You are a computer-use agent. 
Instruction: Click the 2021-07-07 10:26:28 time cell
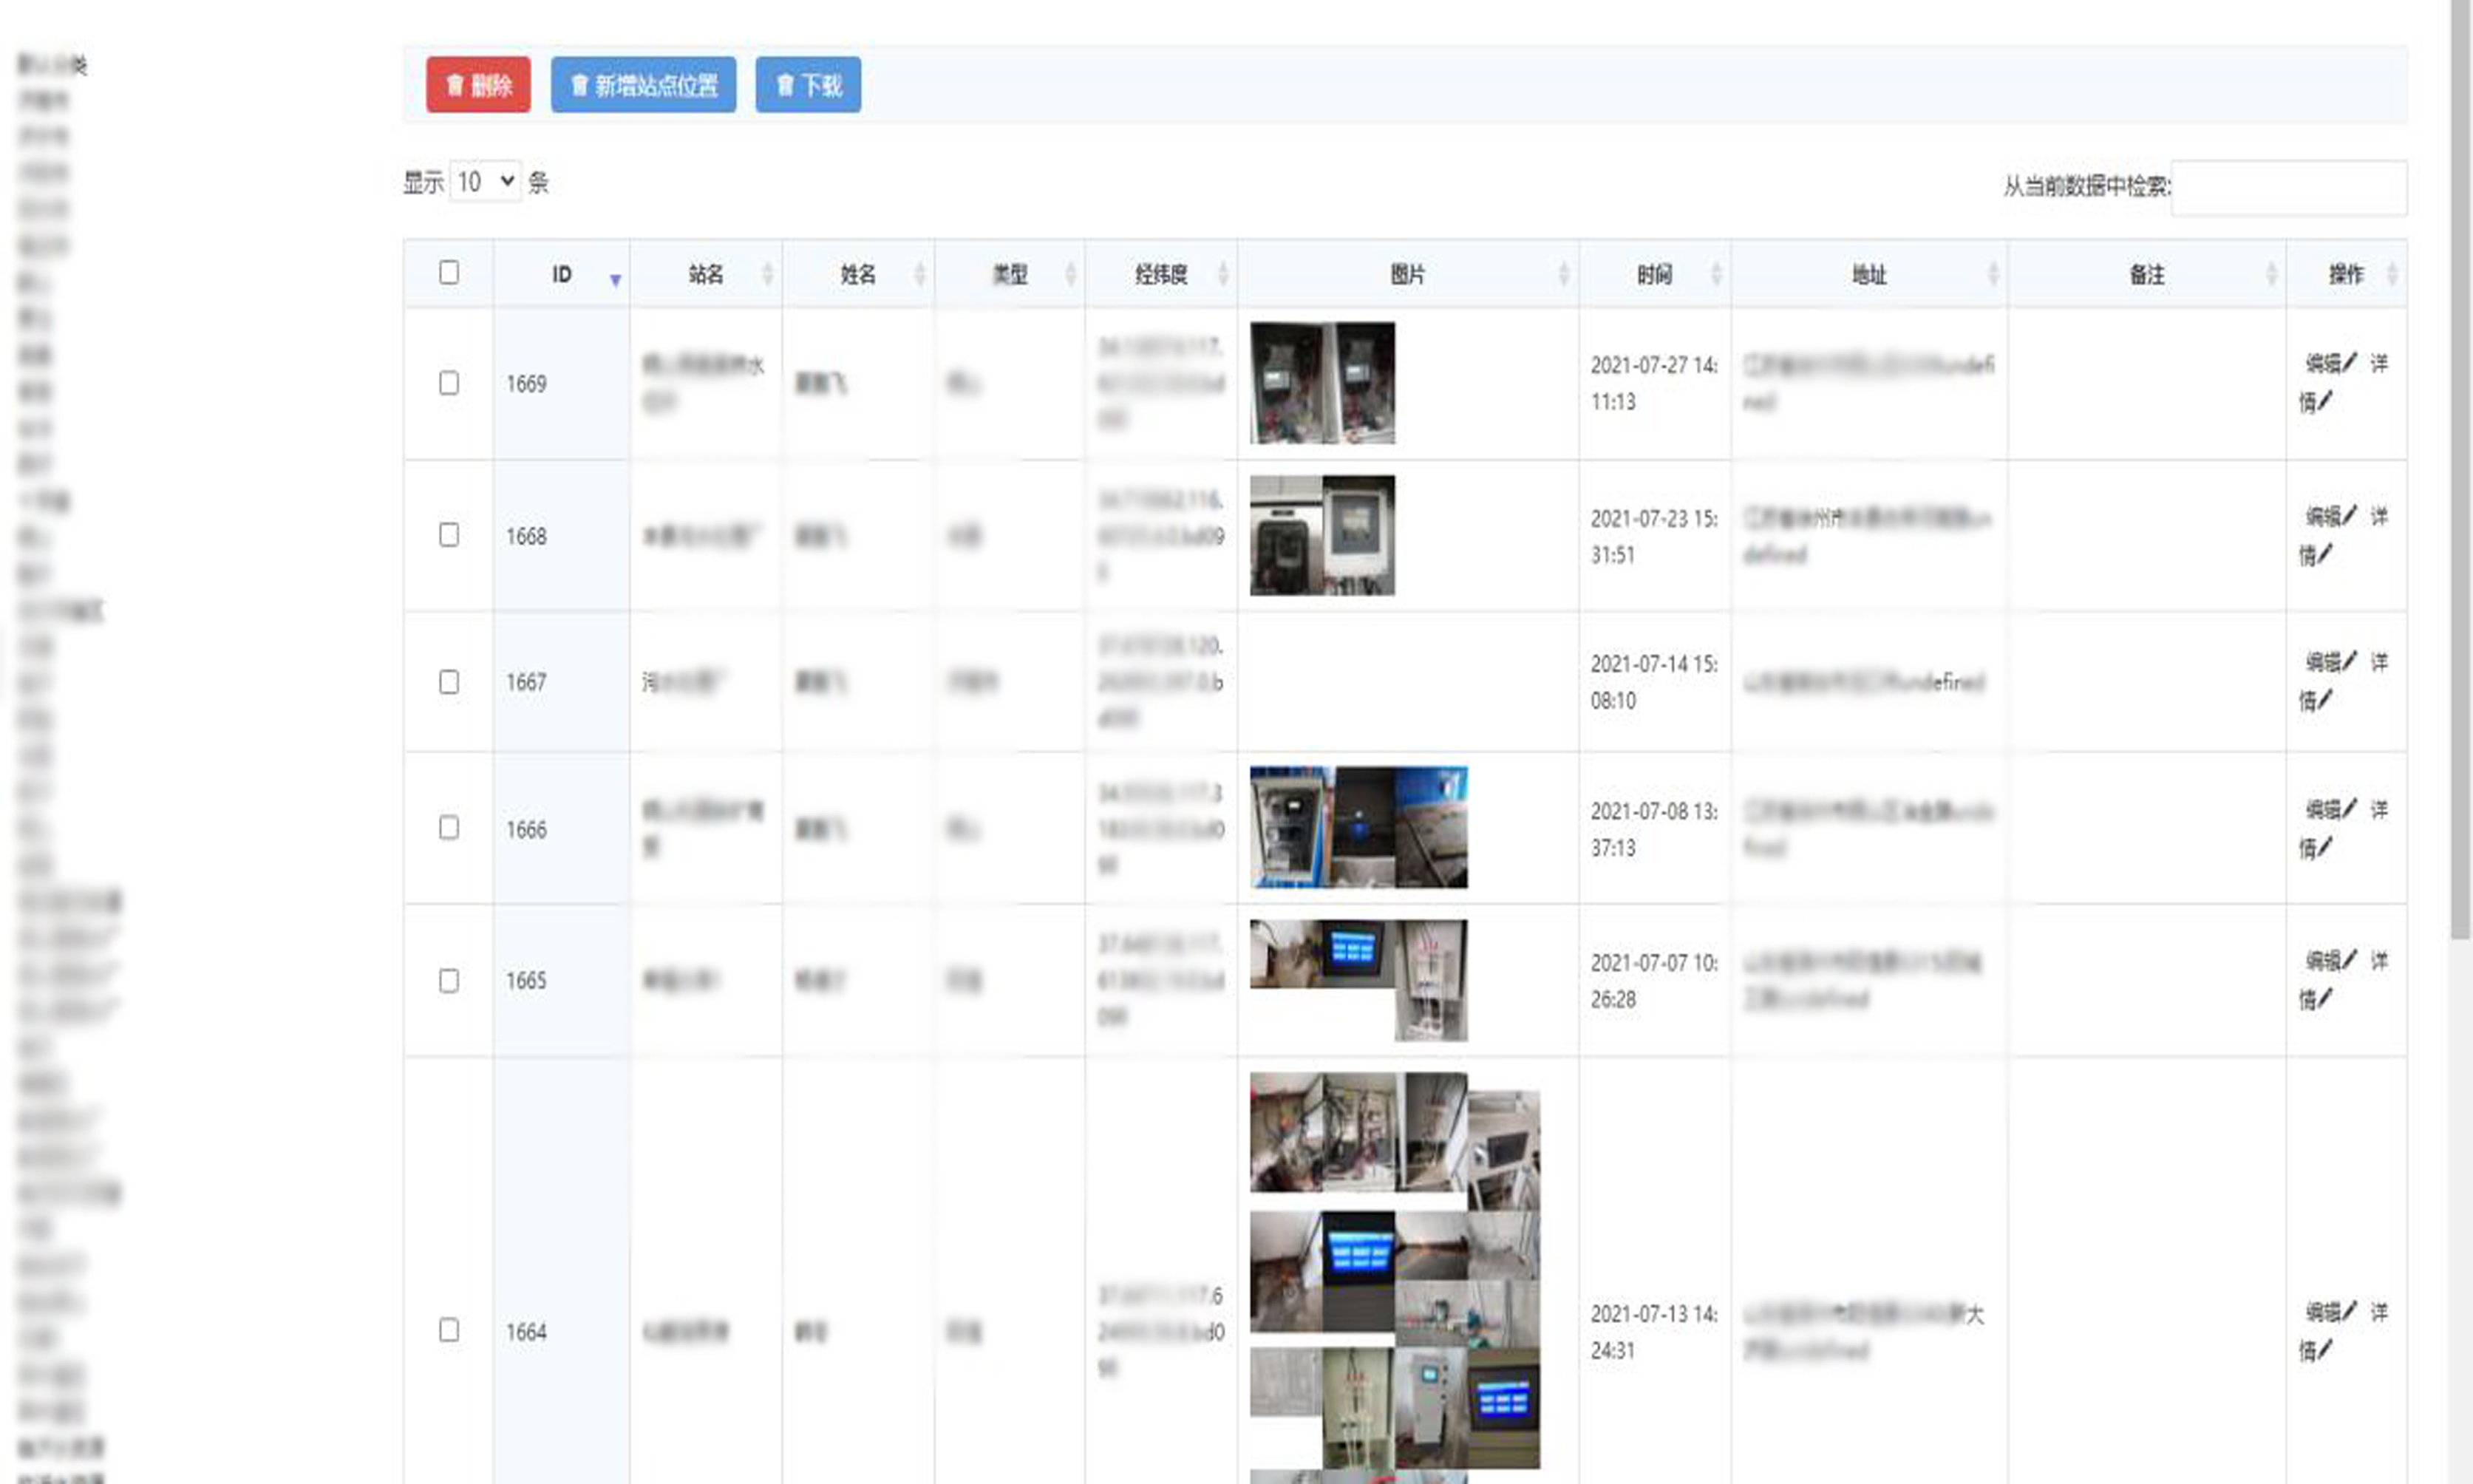(x=1654, y=980)
